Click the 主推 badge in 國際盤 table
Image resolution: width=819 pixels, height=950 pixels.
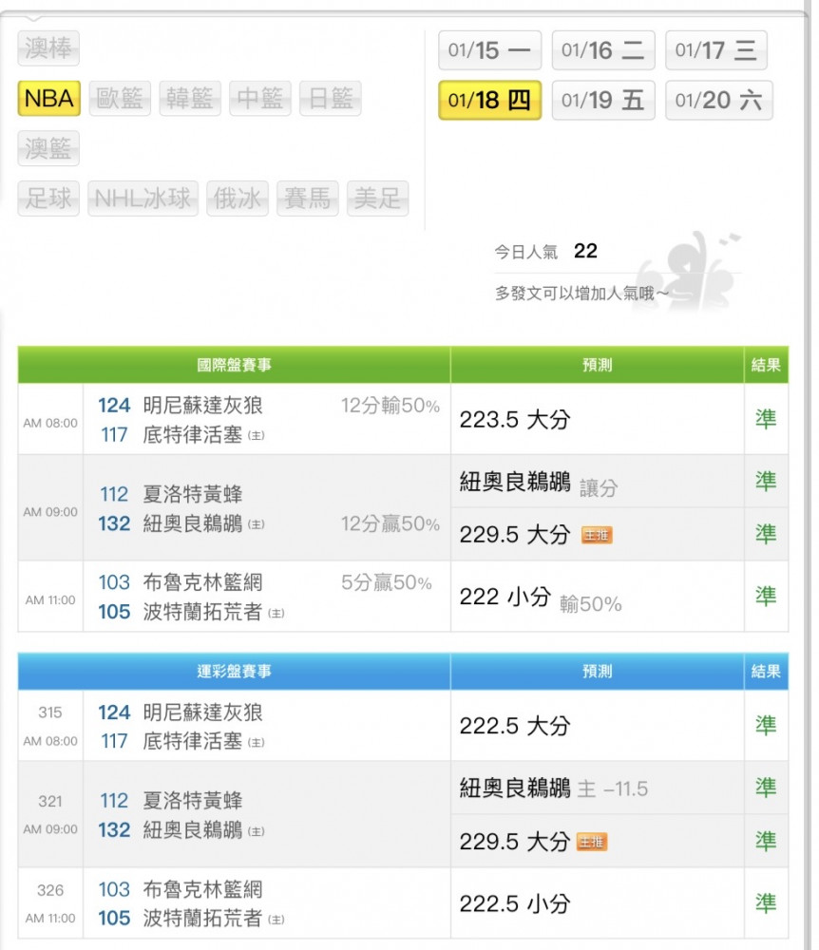pyautogui.click(x=597, y=536)
